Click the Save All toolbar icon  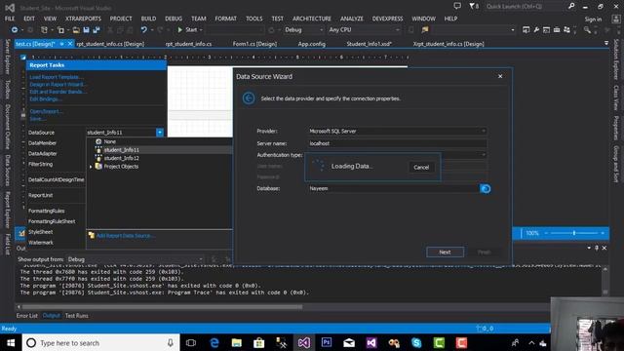click(97, 30)
